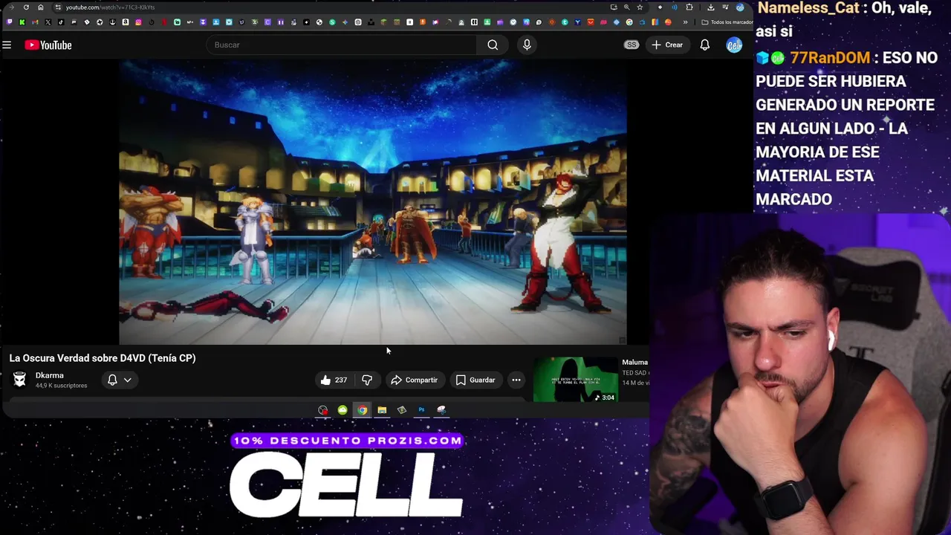
Task: Open Photoshop from the taskbar
Action: click(x=421, y=410)
